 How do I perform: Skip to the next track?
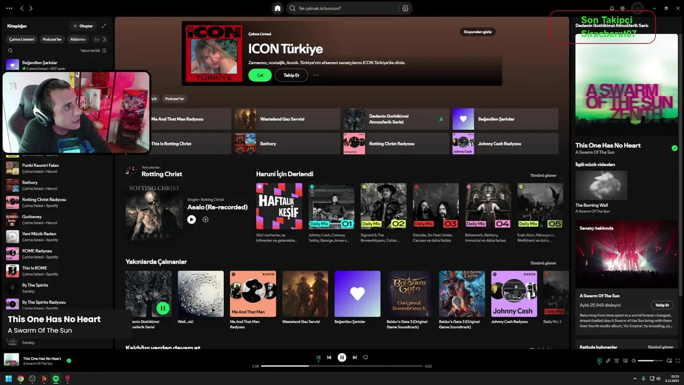pyautogui.click(x=355, y=357)
